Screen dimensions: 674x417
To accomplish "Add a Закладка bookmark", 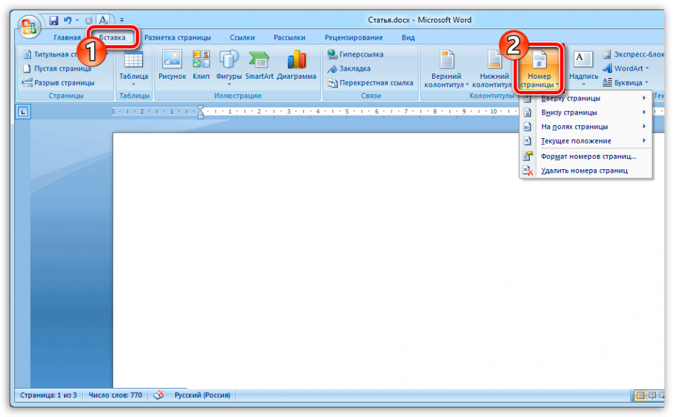I will pos(349,69).
